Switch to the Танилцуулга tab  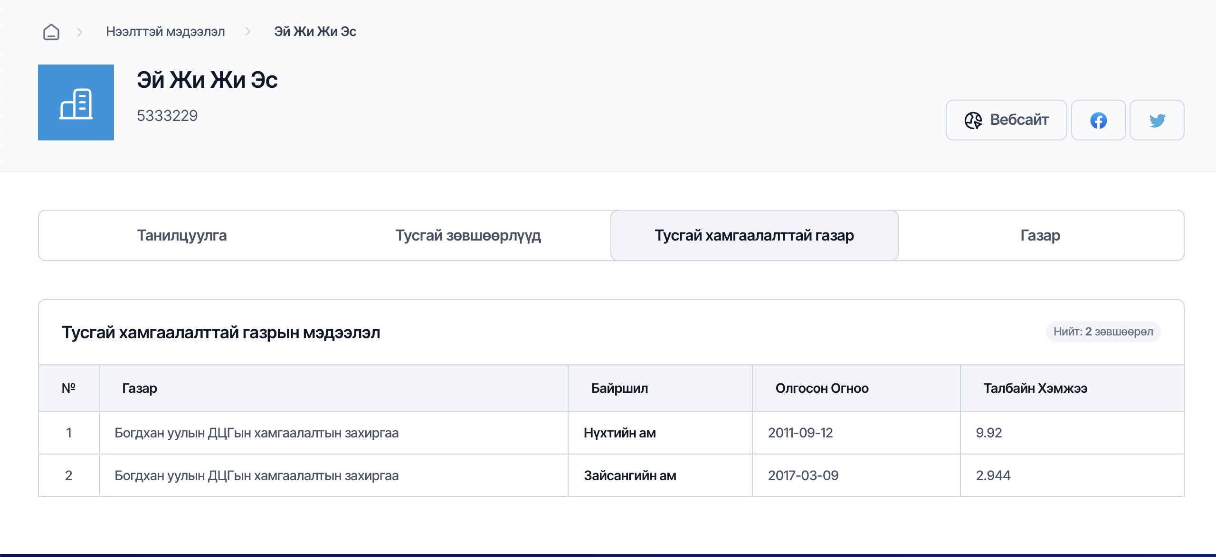[182, 235]
